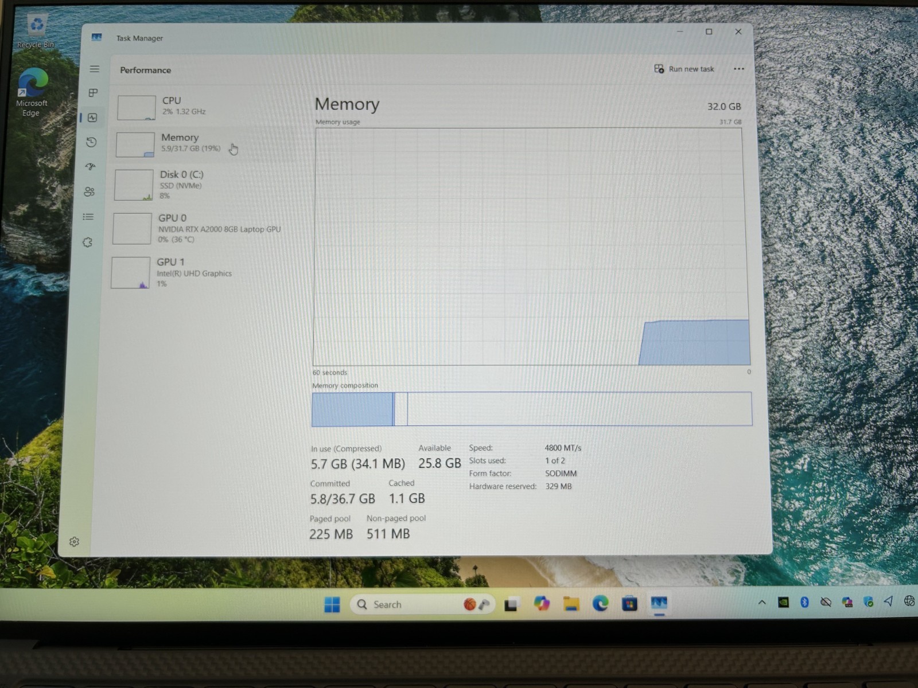Click the In use value 5.7 GB (34.1 MB)
Screen dimensions: 918x688
(358, 464)
